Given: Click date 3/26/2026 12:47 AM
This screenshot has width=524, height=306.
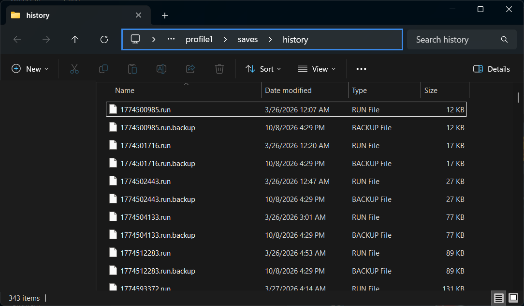Looking at the screenshot, I should tap(297, 181).
